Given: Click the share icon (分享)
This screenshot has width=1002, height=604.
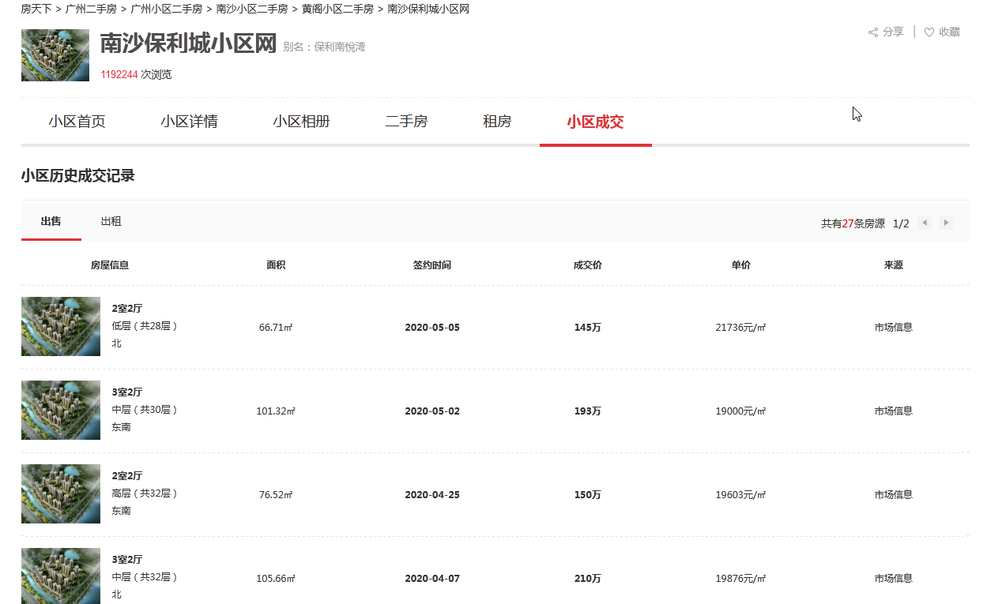Looking at the screenshot, I should point(873,32).
